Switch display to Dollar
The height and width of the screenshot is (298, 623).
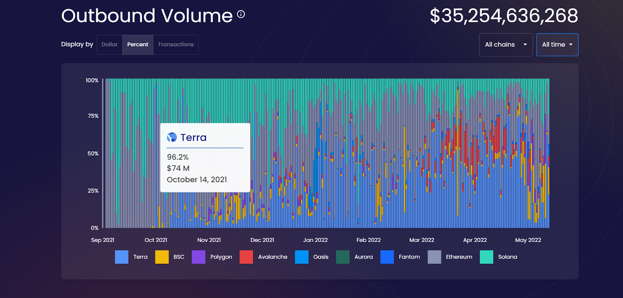coord(109,45)
